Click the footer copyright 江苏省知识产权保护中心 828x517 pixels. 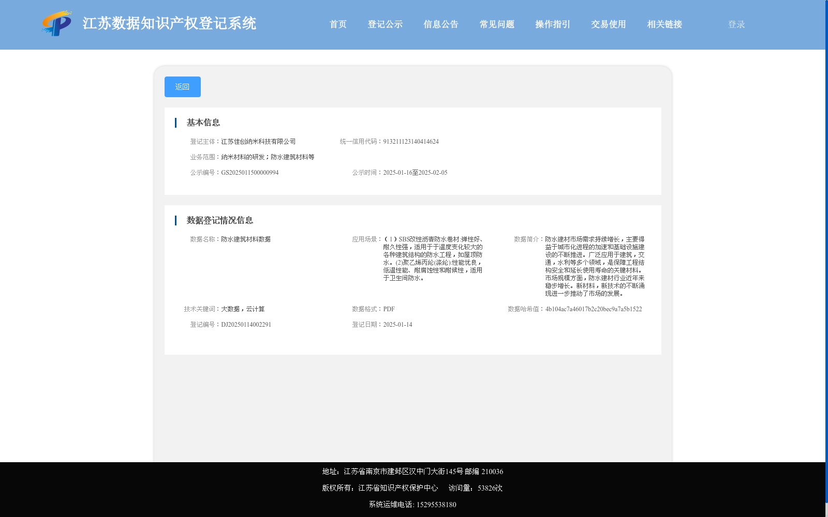point(398,488)
